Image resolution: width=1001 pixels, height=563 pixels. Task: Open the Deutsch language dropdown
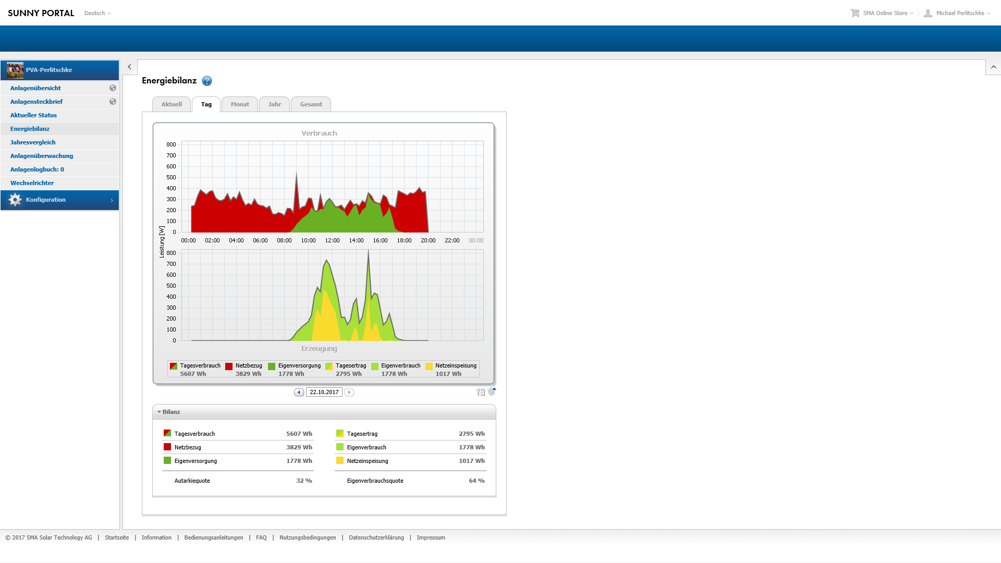(97, 13)
